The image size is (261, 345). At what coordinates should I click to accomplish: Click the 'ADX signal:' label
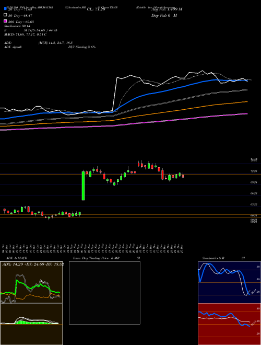(x=13, y=47)
